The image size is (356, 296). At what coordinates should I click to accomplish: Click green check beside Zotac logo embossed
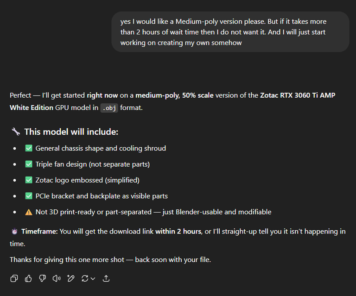(29, 180)
